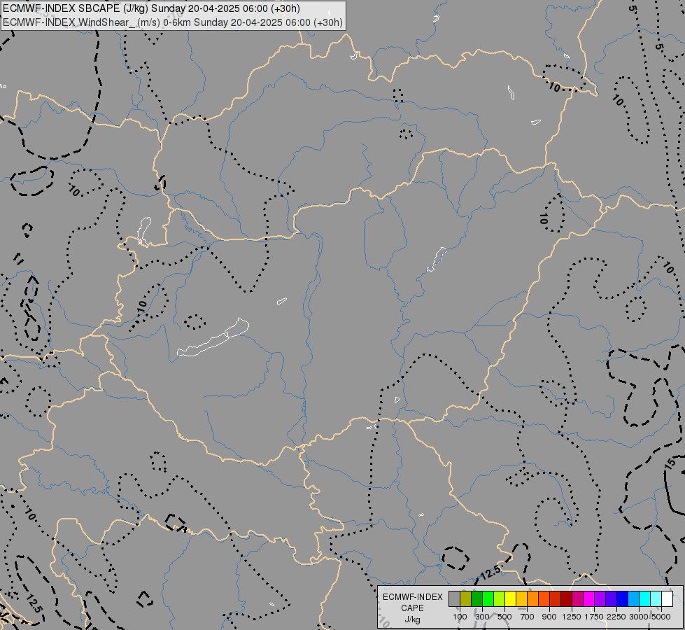685x630 pixels.
Task: Pick the dark green legend swatch
Action: (x=476, y=599)
